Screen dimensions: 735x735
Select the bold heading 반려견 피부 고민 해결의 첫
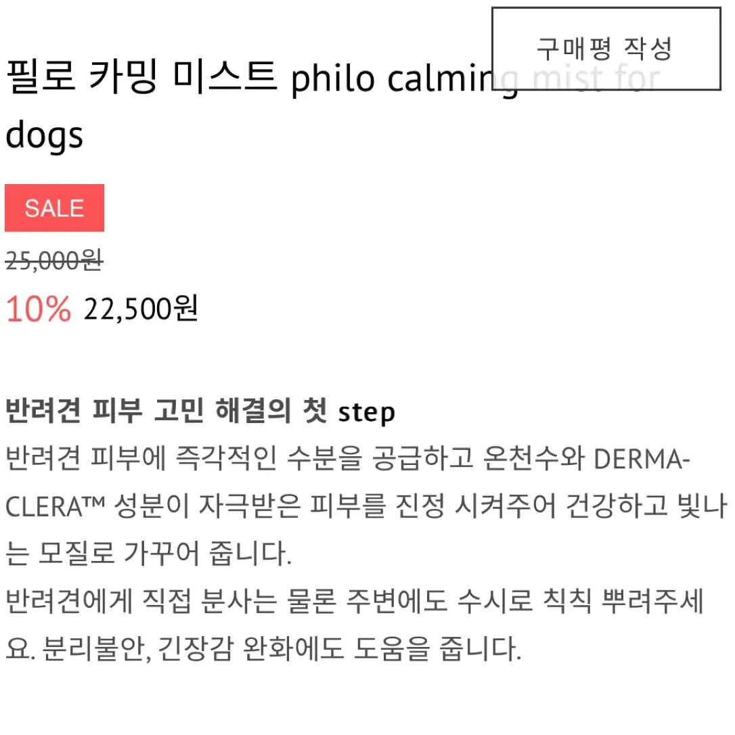[x=166, y=411]
